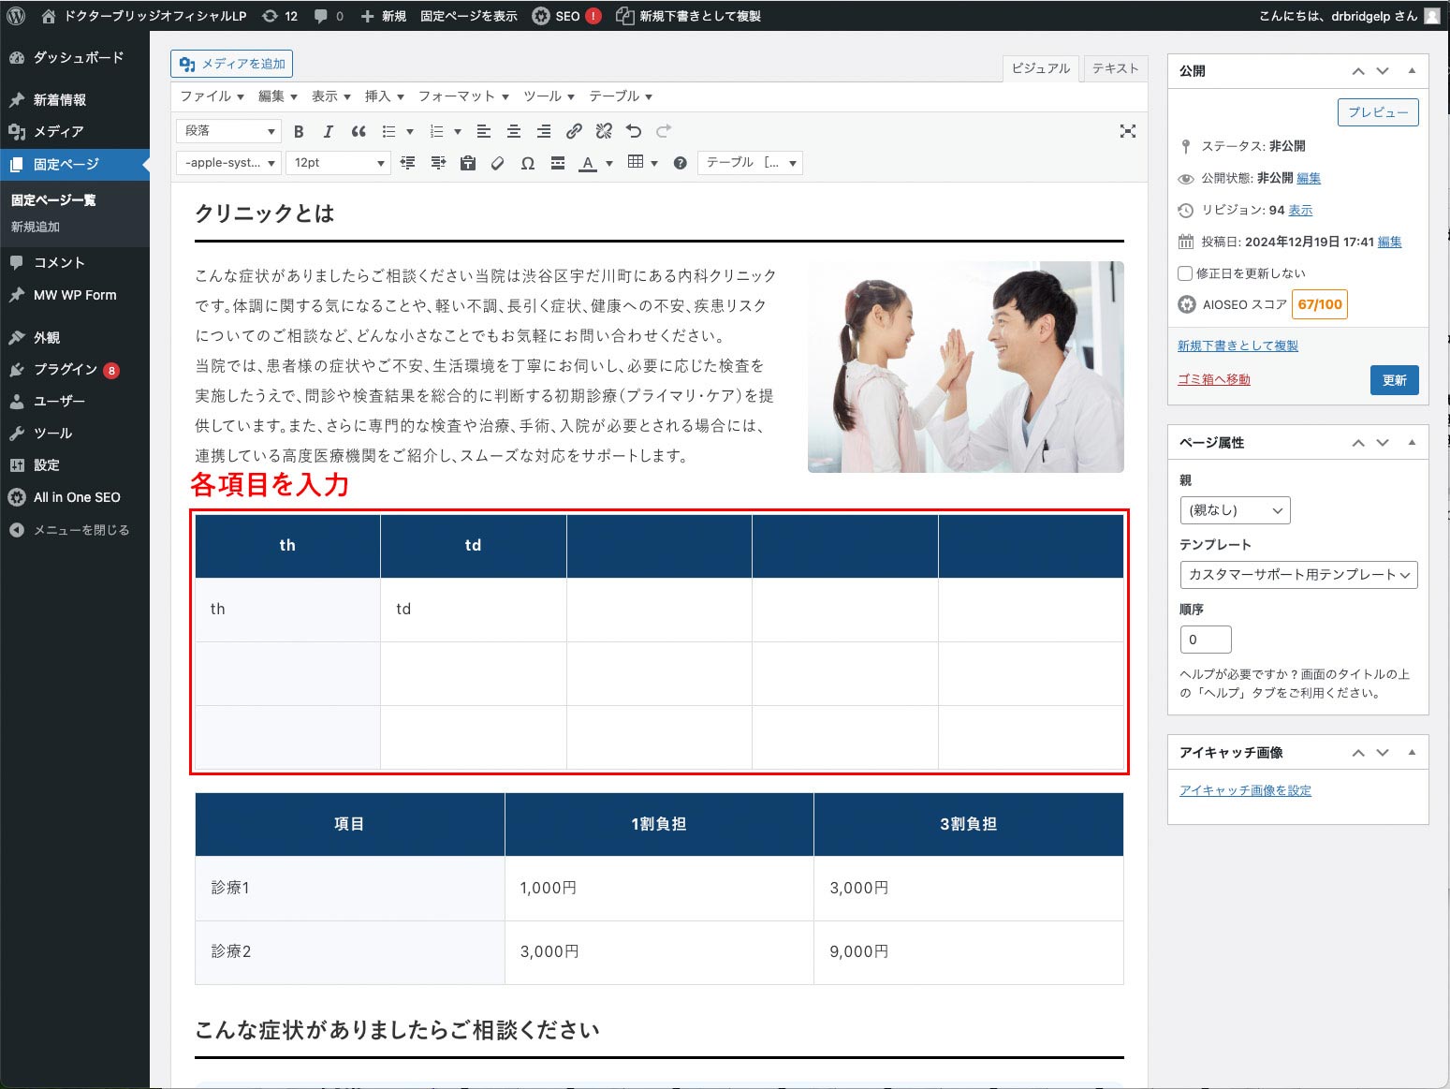Undo the last edit
1450x1089 pixels.
click(634, 131)
